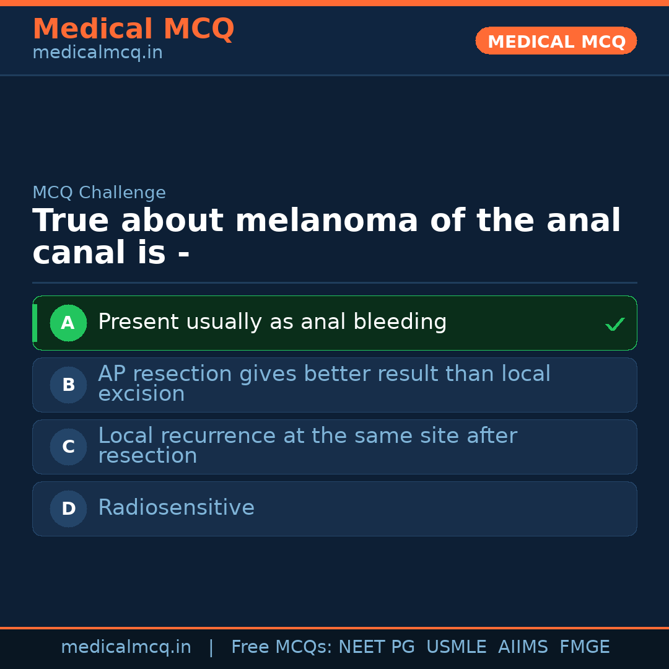Choose the C option circle badge
Viewport: 669px width, 669px height.
[x=68, y=447]
